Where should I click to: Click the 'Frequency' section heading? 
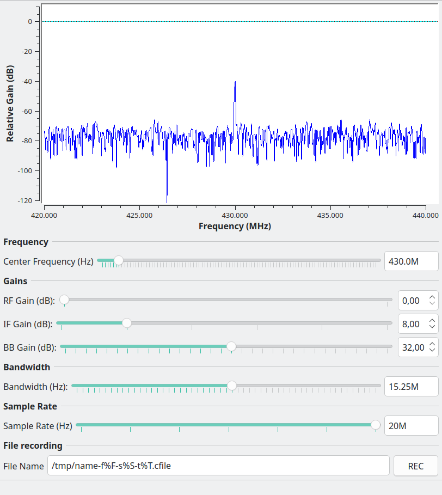26,242
